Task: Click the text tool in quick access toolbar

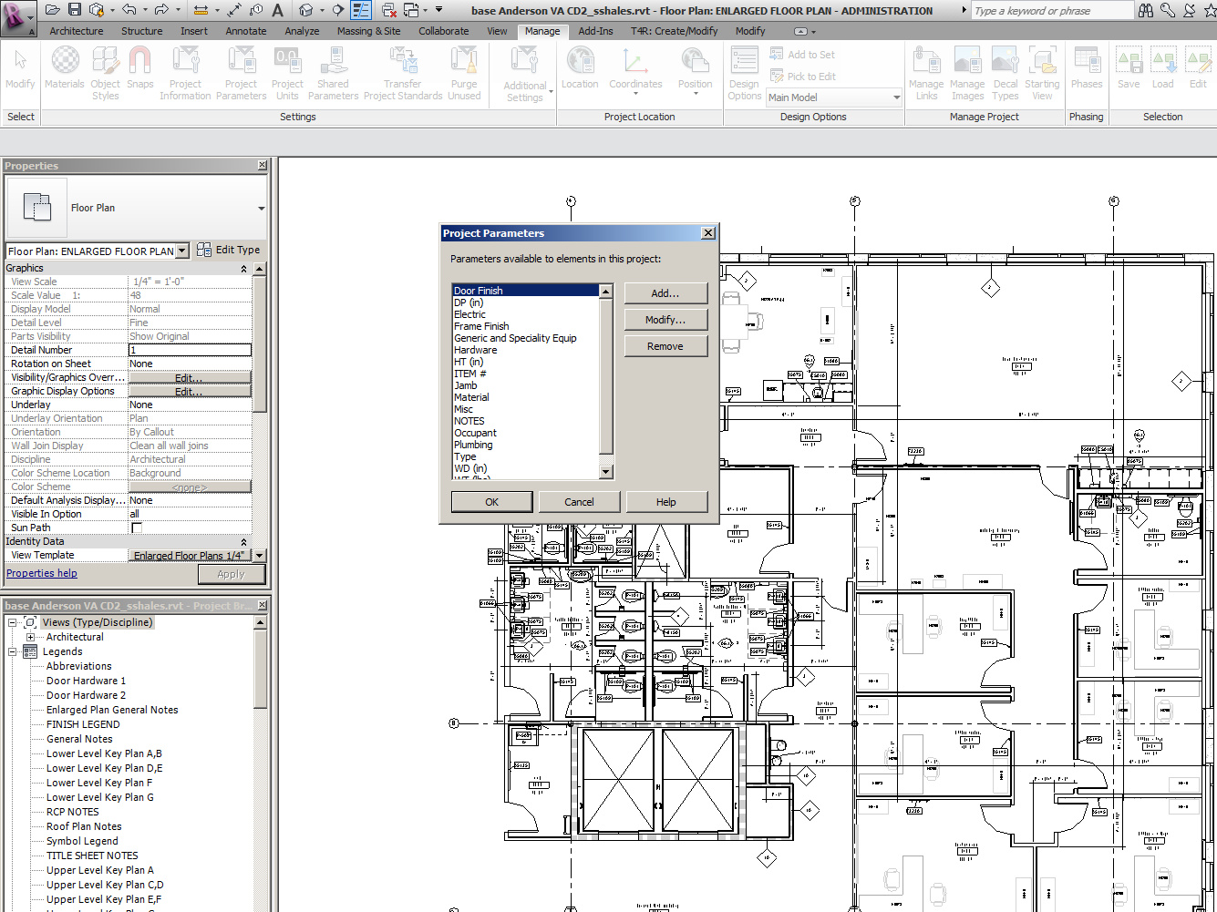Action: point(277,10)
